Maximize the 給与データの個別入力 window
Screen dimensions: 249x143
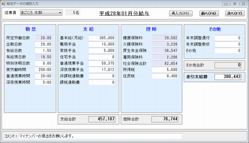[x=235, y=4]
